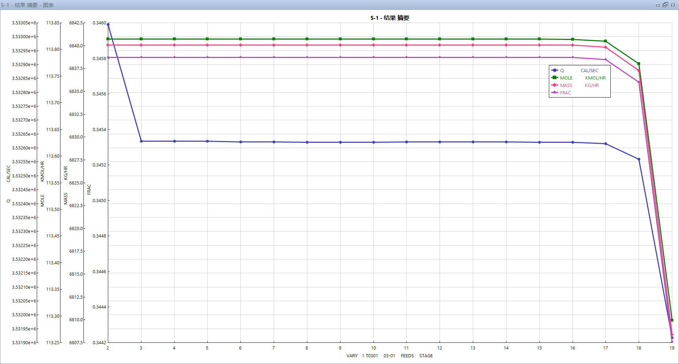Restore down the S-1 chart window
The height and width of the screenshot is (364, 679).
point(665,5)
